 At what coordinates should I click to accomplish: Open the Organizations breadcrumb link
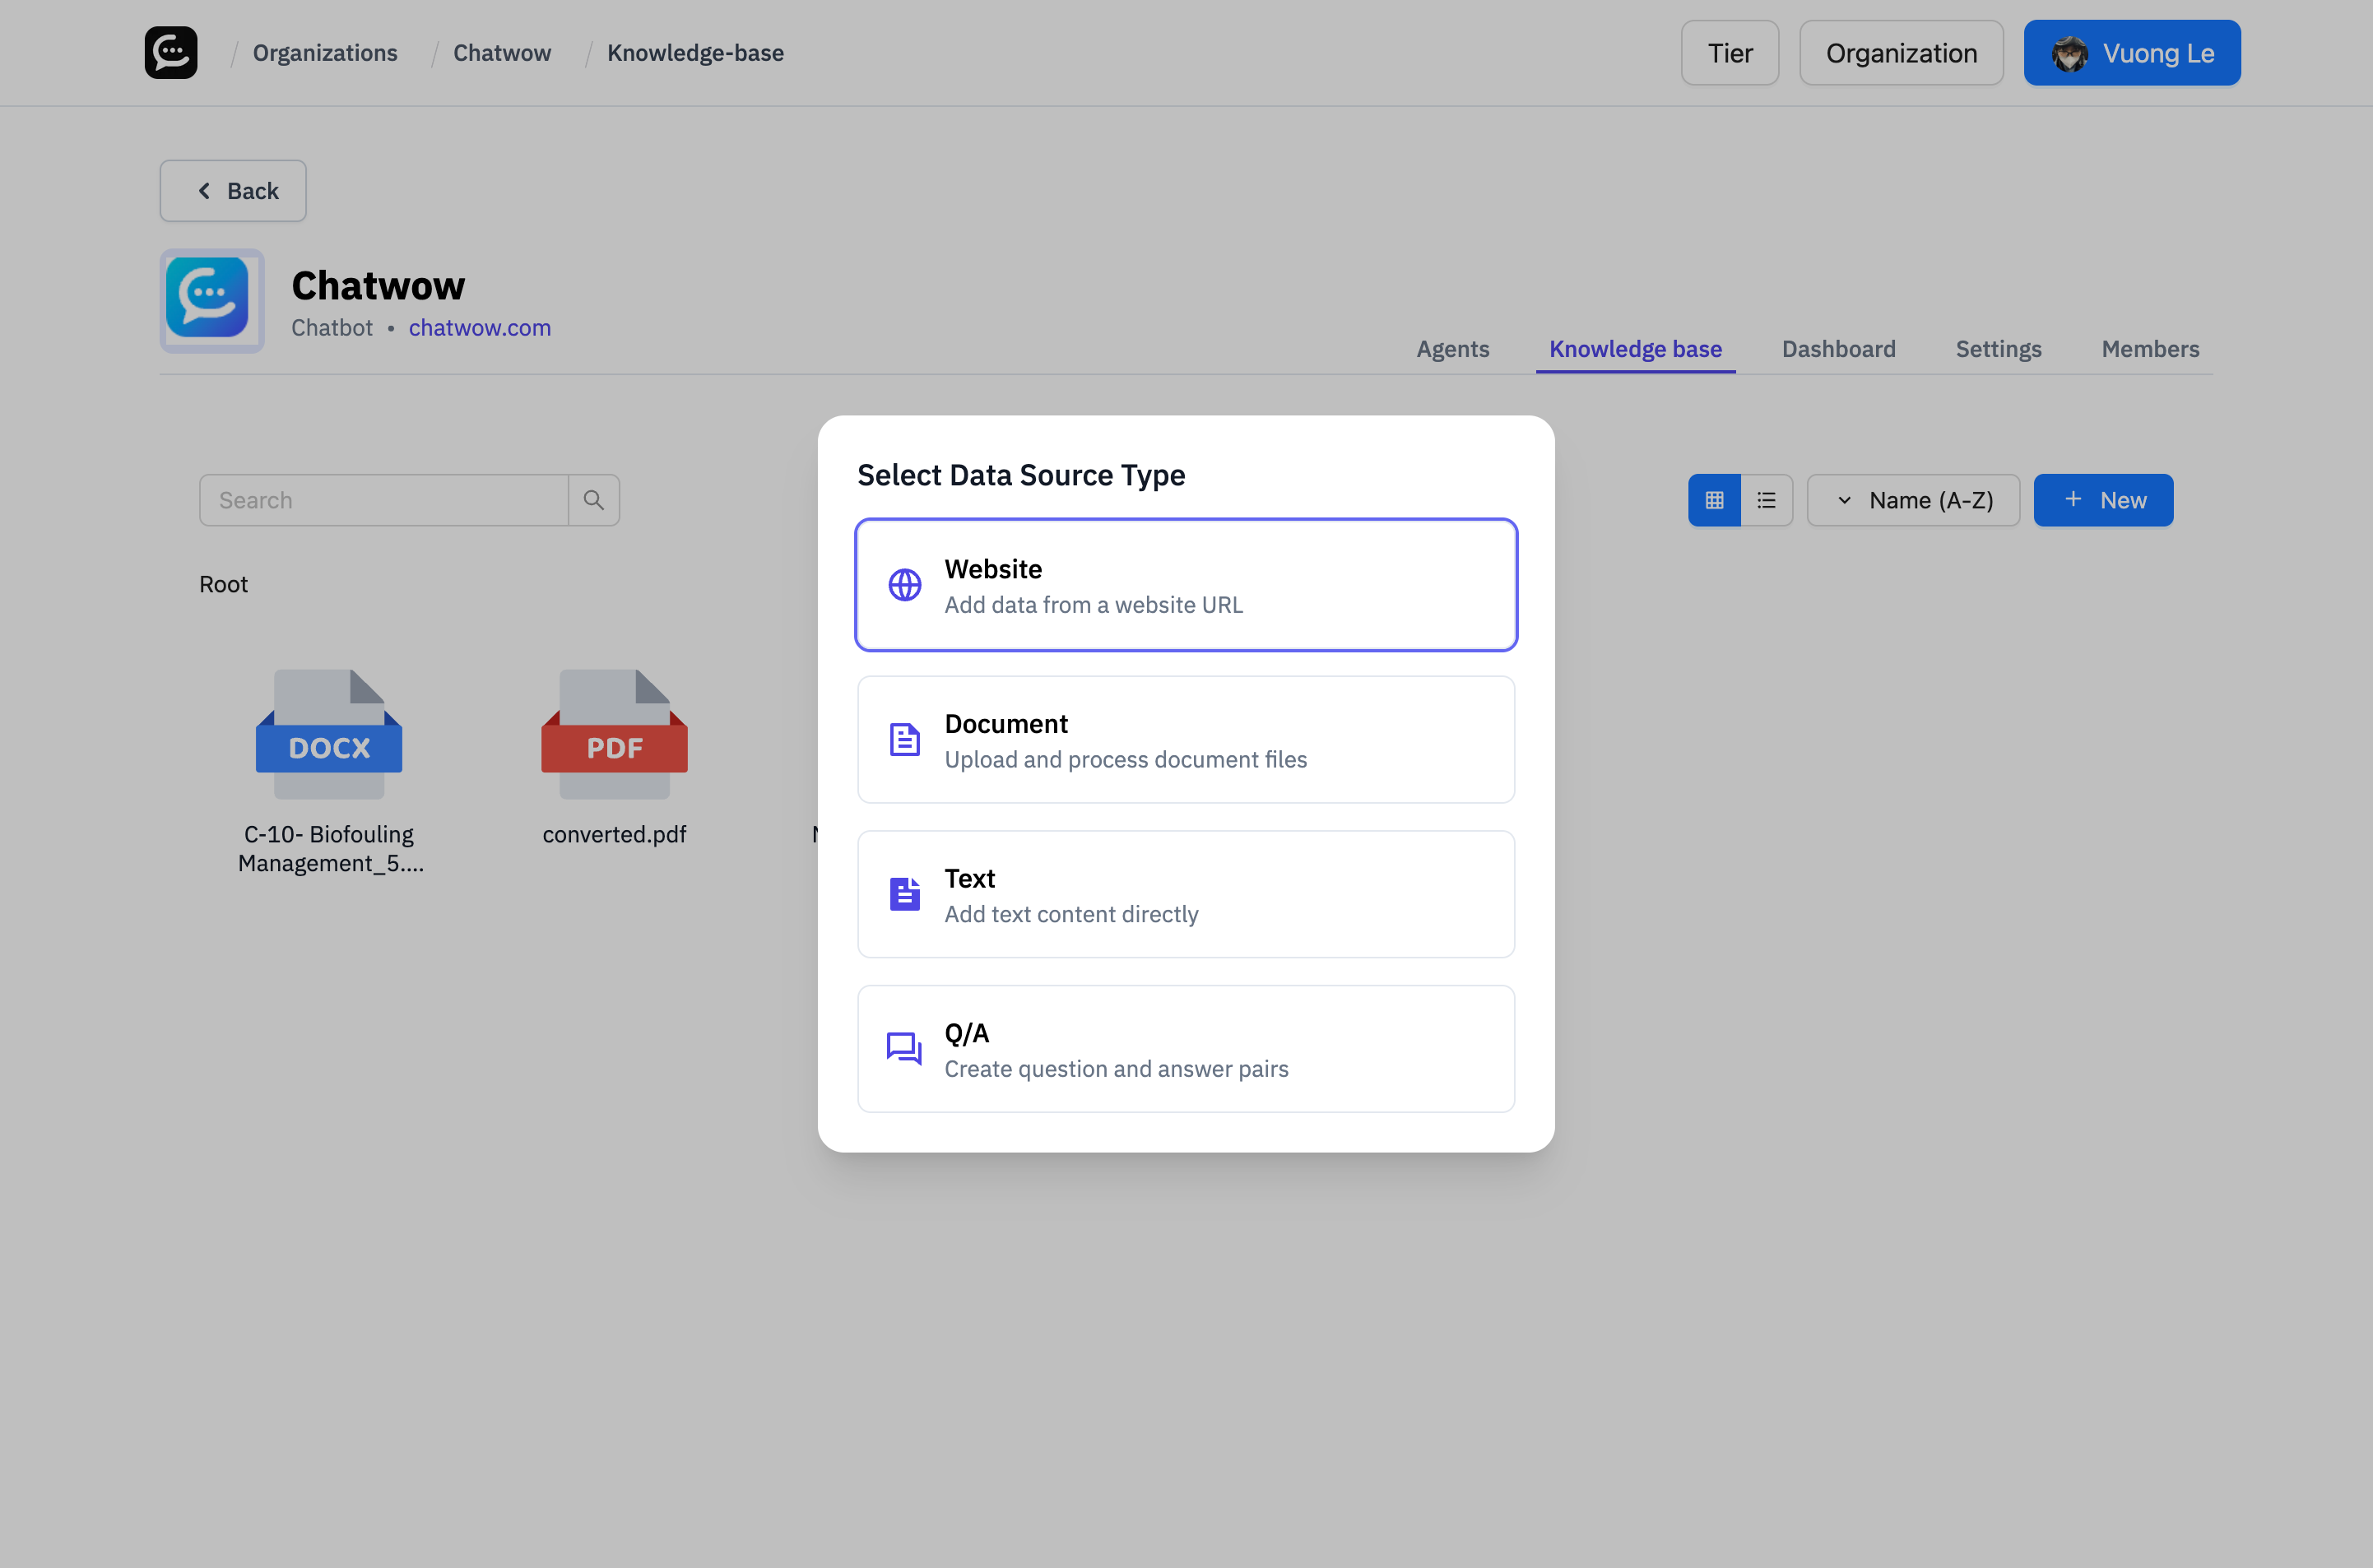324,52
